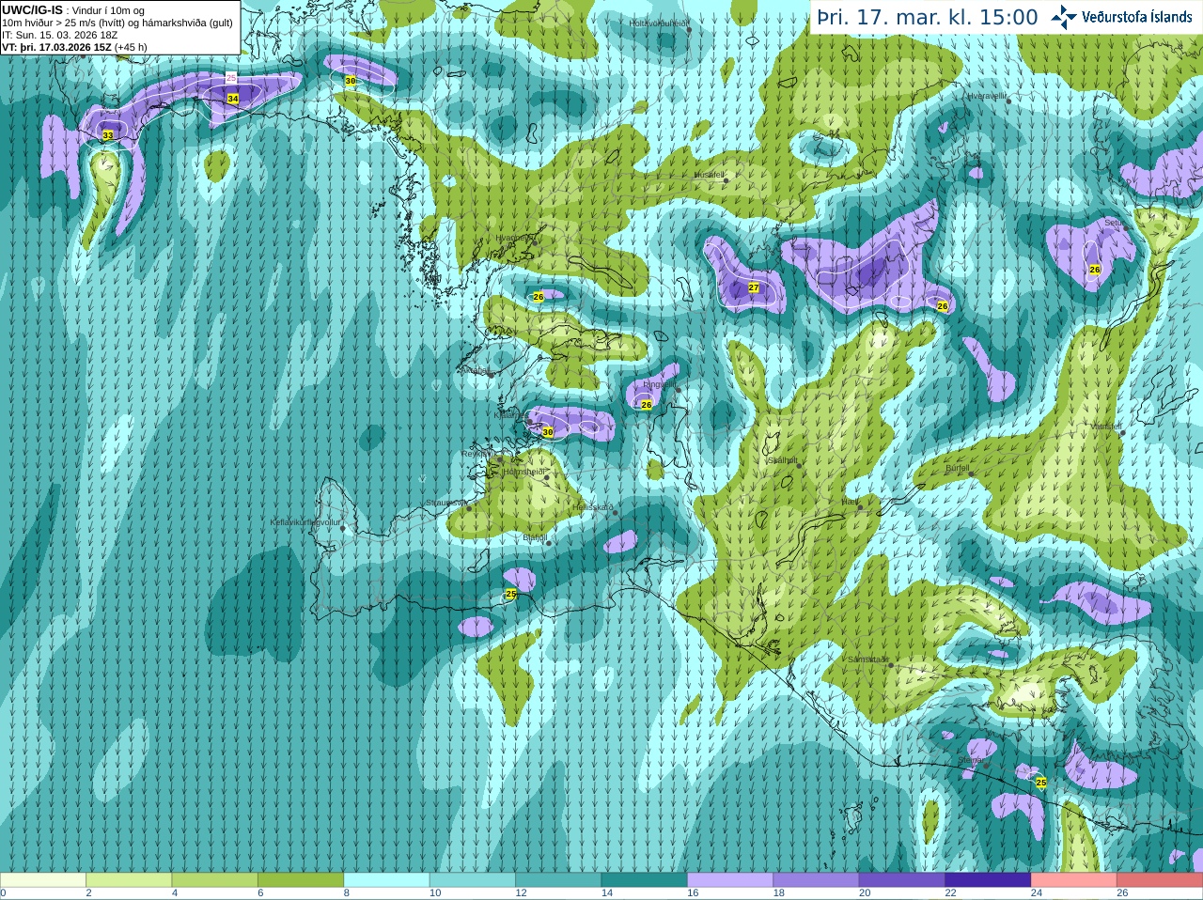This screenshot has height=900, width=1203.
Task: Click the Hveravellir station label
Action: pyautogui.click(x=987, y=96)
